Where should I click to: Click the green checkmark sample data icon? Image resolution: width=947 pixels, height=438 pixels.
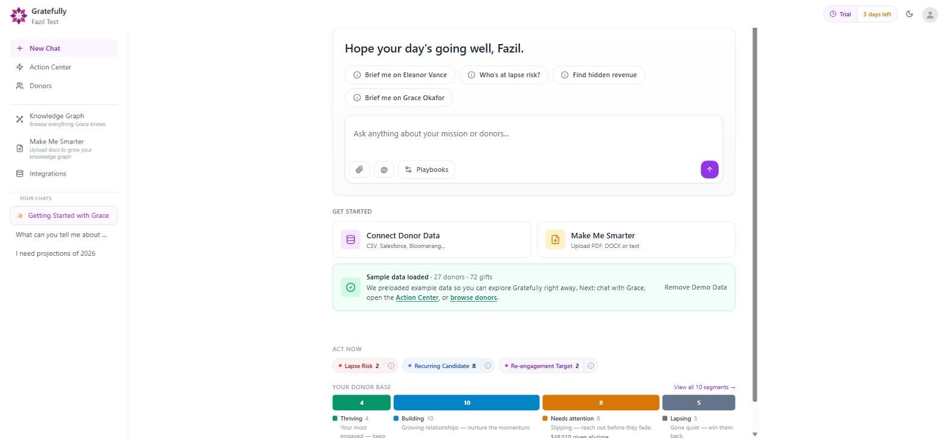(x=351, y=287)
